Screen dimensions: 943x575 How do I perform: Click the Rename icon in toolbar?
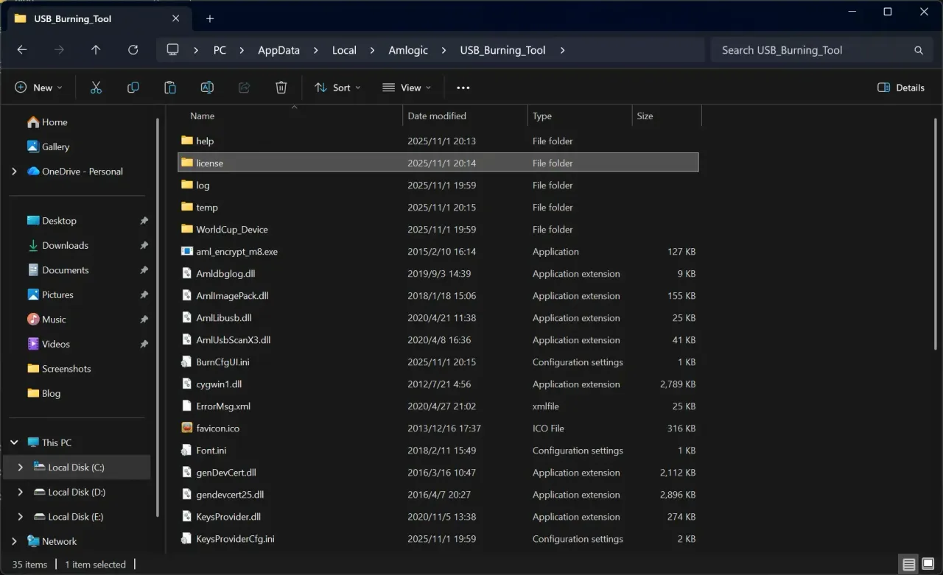207,88
